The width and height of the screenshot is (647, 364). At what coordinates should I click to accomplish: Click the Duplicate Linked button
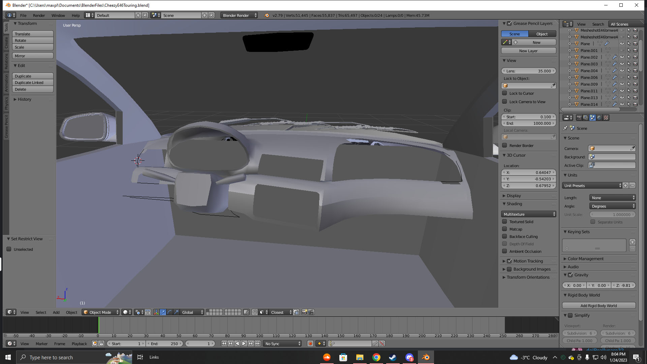pyautogui.click(x=33, y=83)
